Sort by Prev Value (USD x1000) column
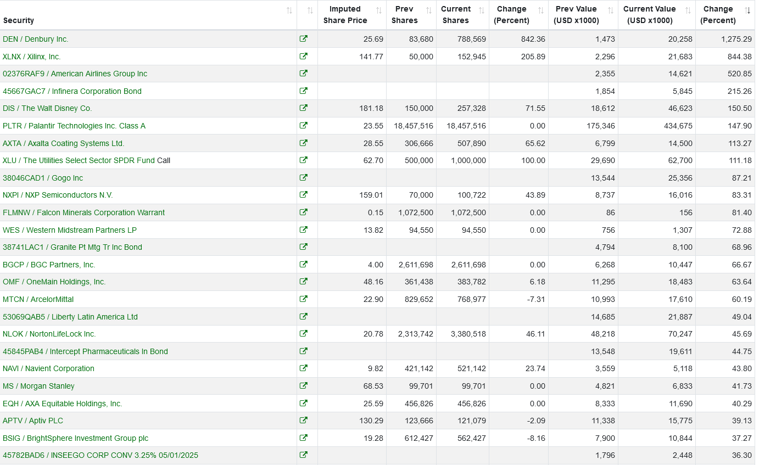This screenshot has width=759, height=465. 583,15
